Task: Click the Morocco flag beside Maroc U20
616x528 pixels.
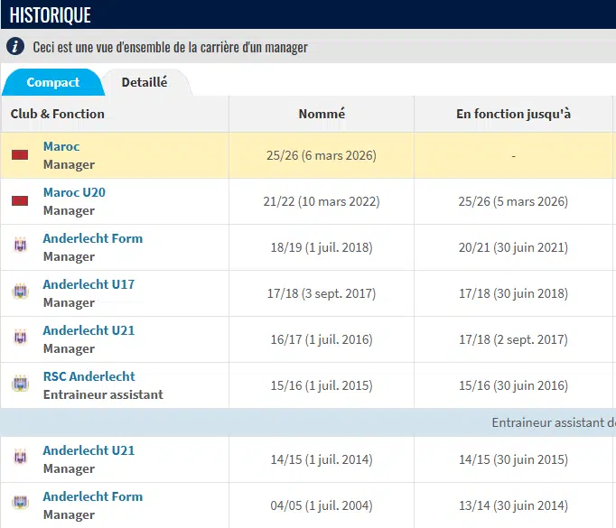Action: point(20,201)
